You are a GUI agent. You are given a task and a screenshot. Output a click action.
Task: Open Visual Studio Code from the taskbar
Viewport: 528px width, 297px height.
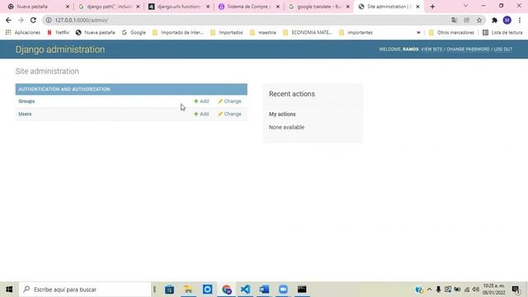(246, 290)
